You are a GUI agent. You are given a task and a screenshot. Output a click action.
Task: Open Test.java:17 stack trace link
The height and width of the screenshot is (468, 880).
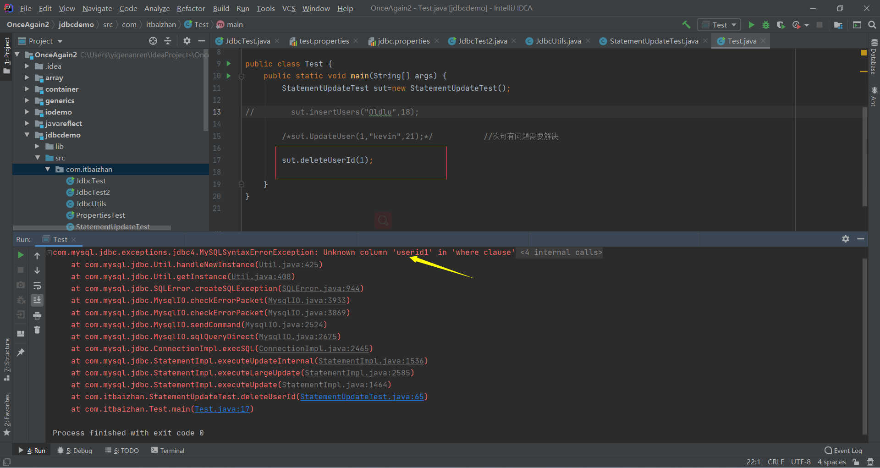click(x=222, y=409)
